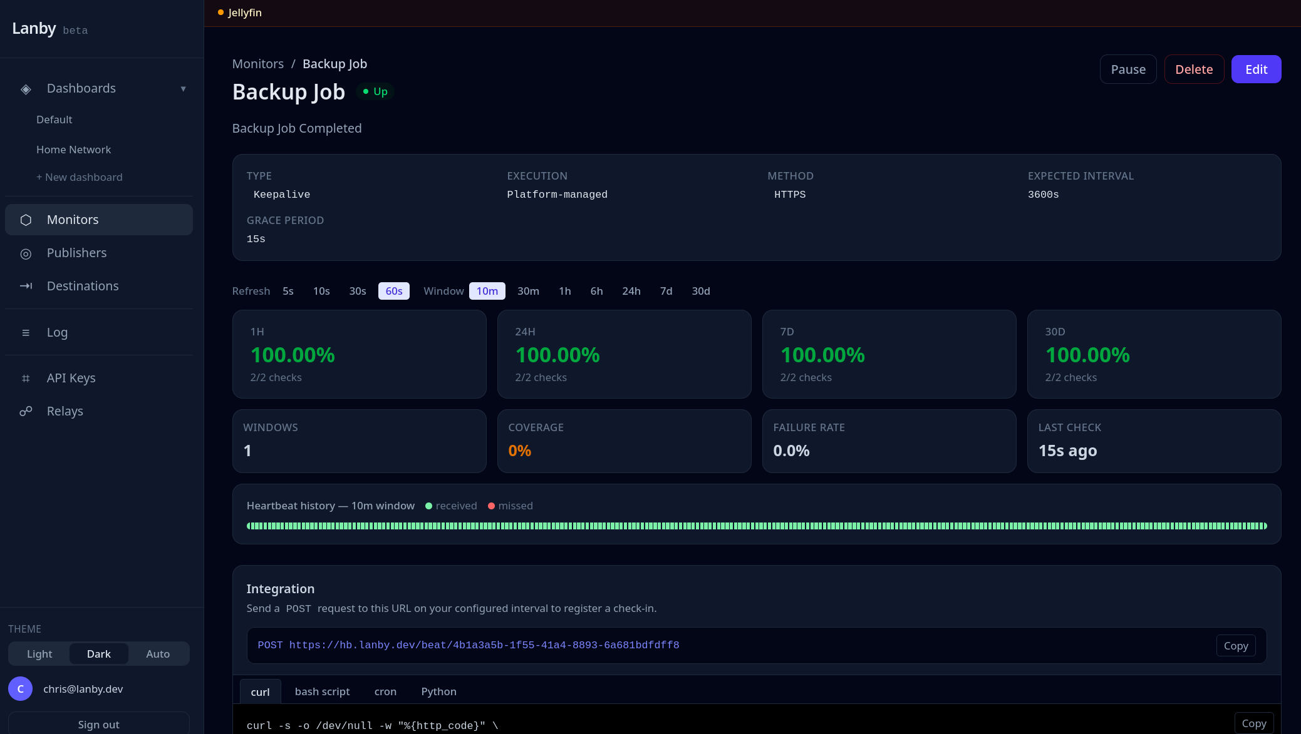Image resolution: width=1301 pixels, height=734 pixels.
Task: Choose the 30d window range
Action: [x=700, y=291]
